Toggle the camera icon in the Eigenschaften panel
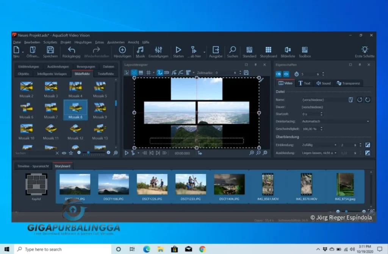The image size is (388, 254). click(x=279, y=74)
